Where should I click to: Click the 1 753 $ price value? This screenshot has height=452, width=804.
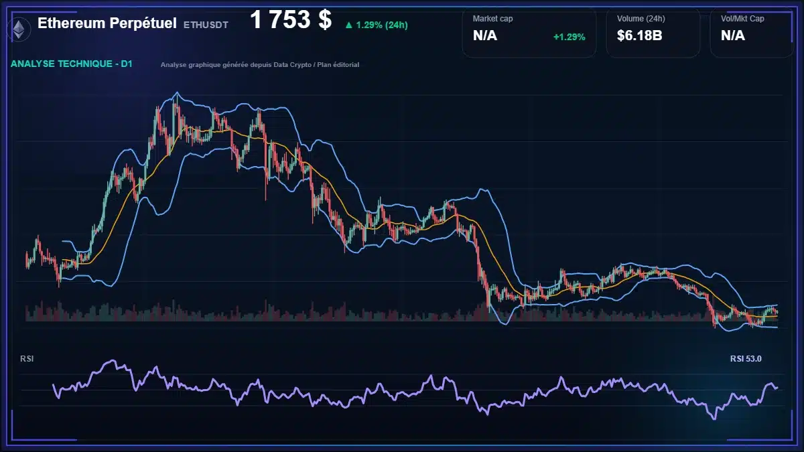click(291, 20)
